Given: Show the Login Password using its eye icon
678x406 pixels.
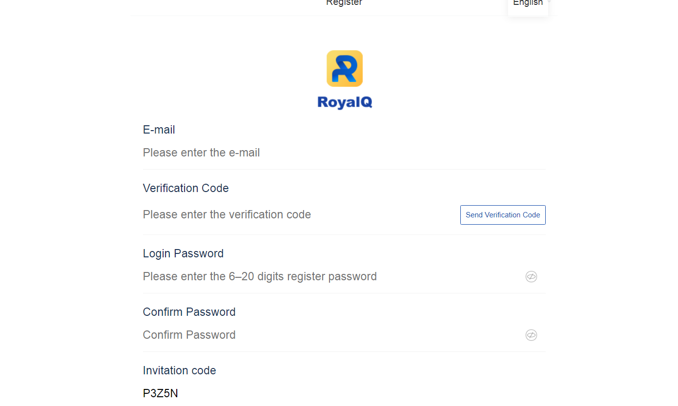Looking at the screenshot, I should pyautogui.click(x=531, y=277).
